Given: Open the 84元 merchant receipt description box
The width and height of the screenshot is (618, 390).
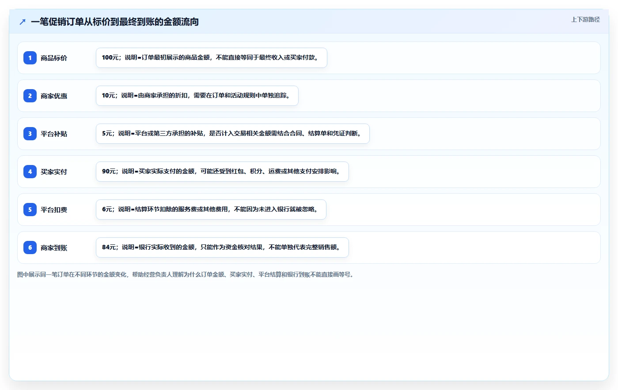Looking at the screenshot, I should pos(222,247).
